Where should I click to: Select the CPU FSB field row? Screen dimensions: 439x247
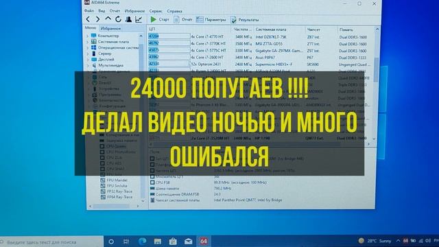click(209, 183)
